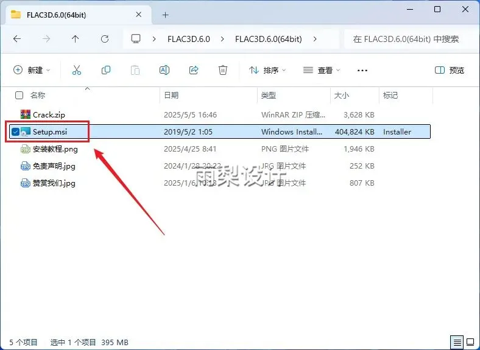Uncheck the Setup.msi selection checkbox
The width and height of the screenshot is (480, 350).
click(x=15, y=132)
